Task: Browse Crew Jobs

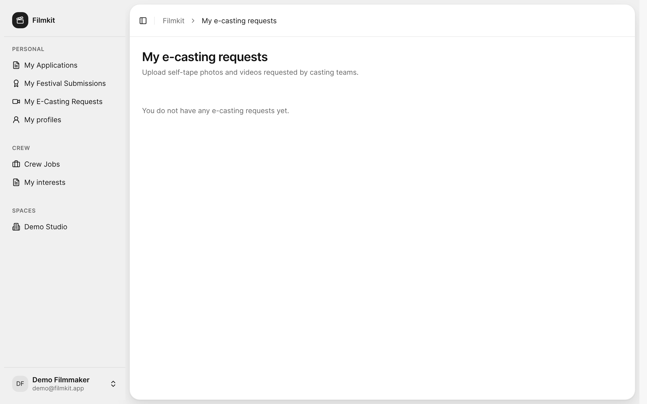Action: tap(64, 164)
